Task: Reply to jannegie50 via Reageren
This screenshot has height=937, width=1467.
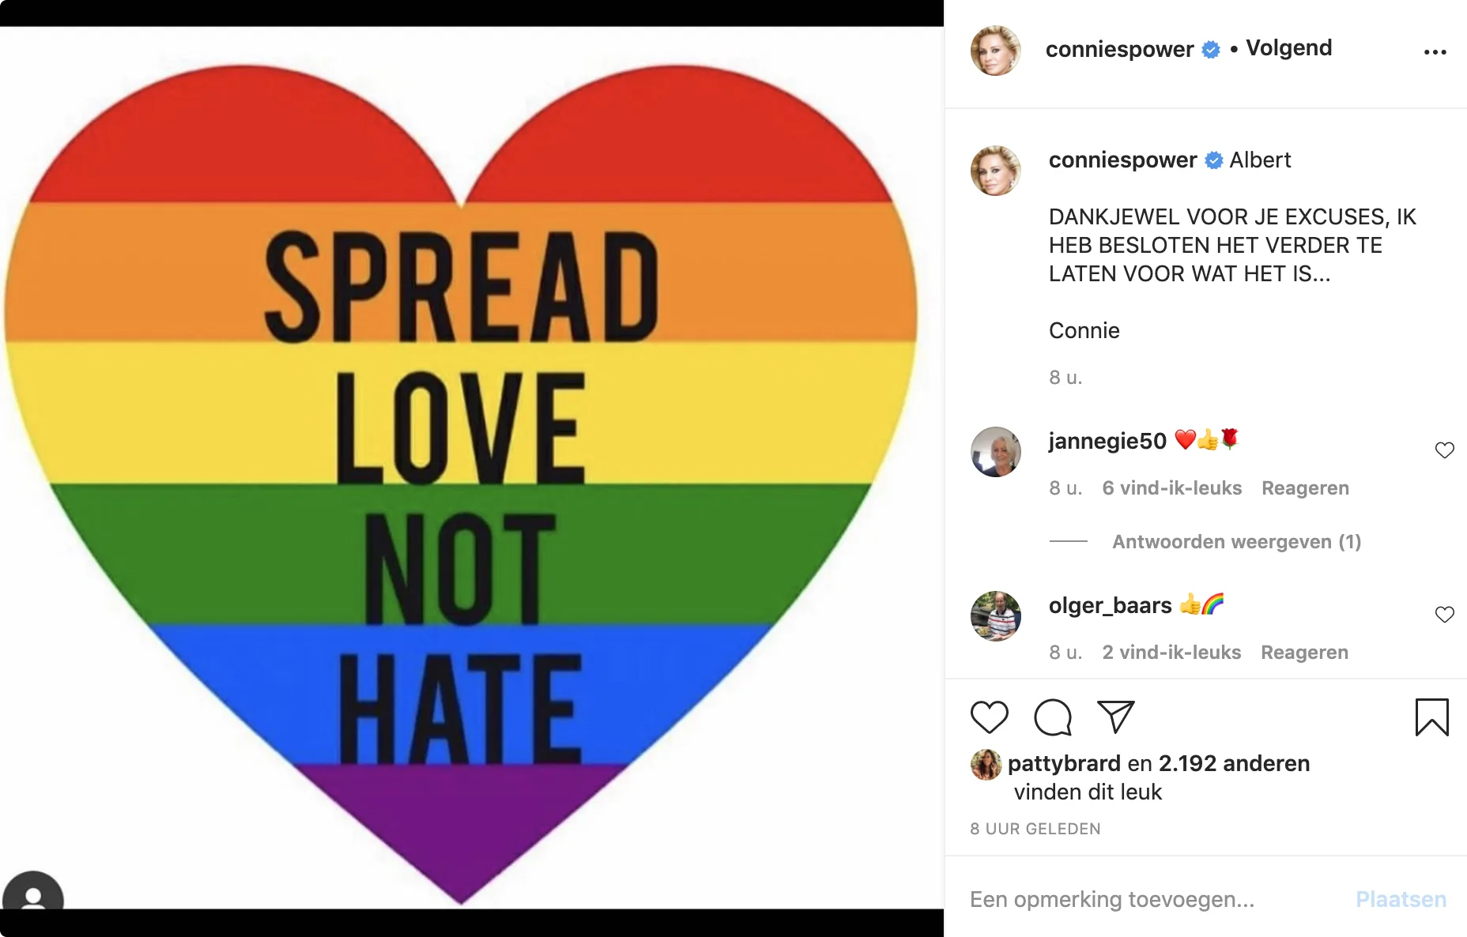Action: tap(1305, 488)
